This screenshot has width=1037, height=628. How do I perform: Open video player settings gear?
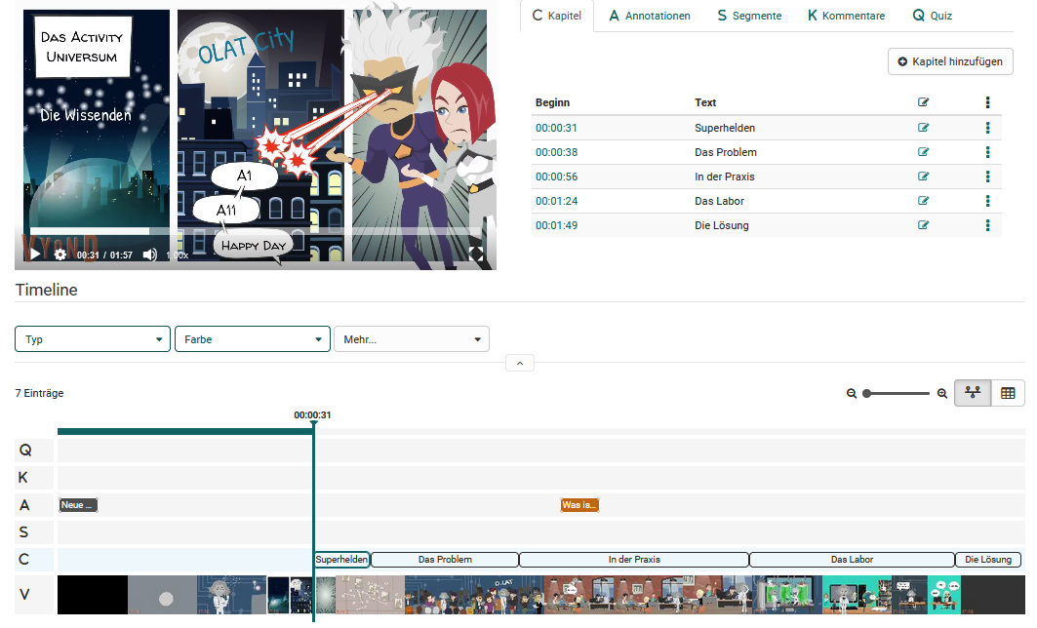(60, 255)
